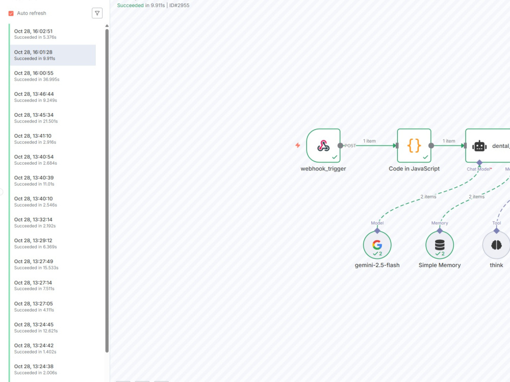Open execution Oct 28, 16:01:28

click(x=53, y=55)
